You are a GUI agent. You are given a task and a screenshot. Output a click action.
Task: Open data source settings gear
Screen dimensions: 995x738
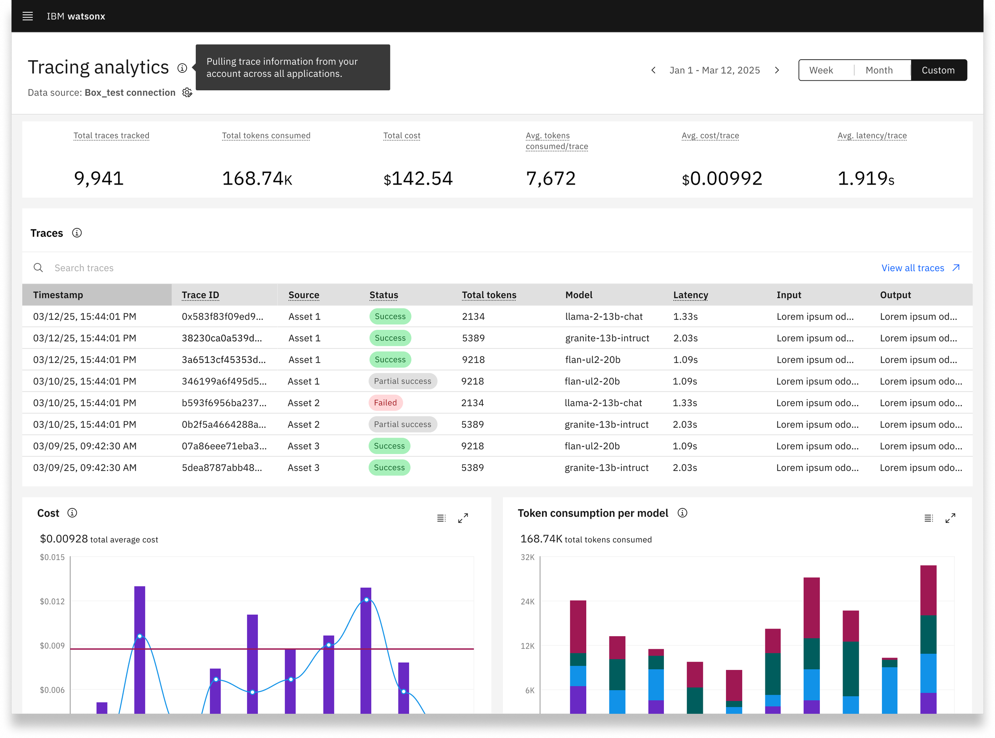tap(187, 92)
